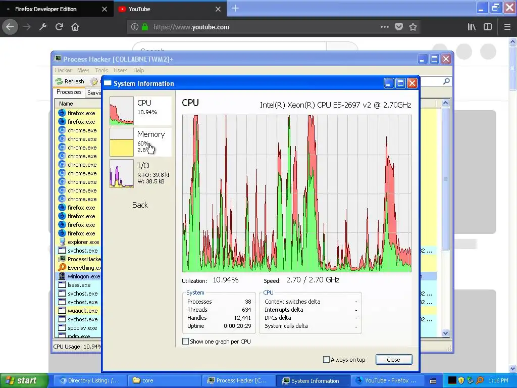Viewport: 517px width, 388px height.
Task: Select lsass.exe process row
Action: tap(78, 285)
